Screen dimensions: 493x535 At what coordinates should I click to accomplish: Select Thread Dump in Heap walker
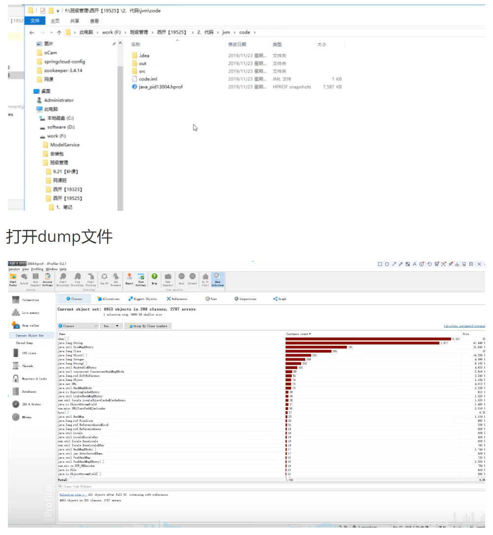(24, 343)
